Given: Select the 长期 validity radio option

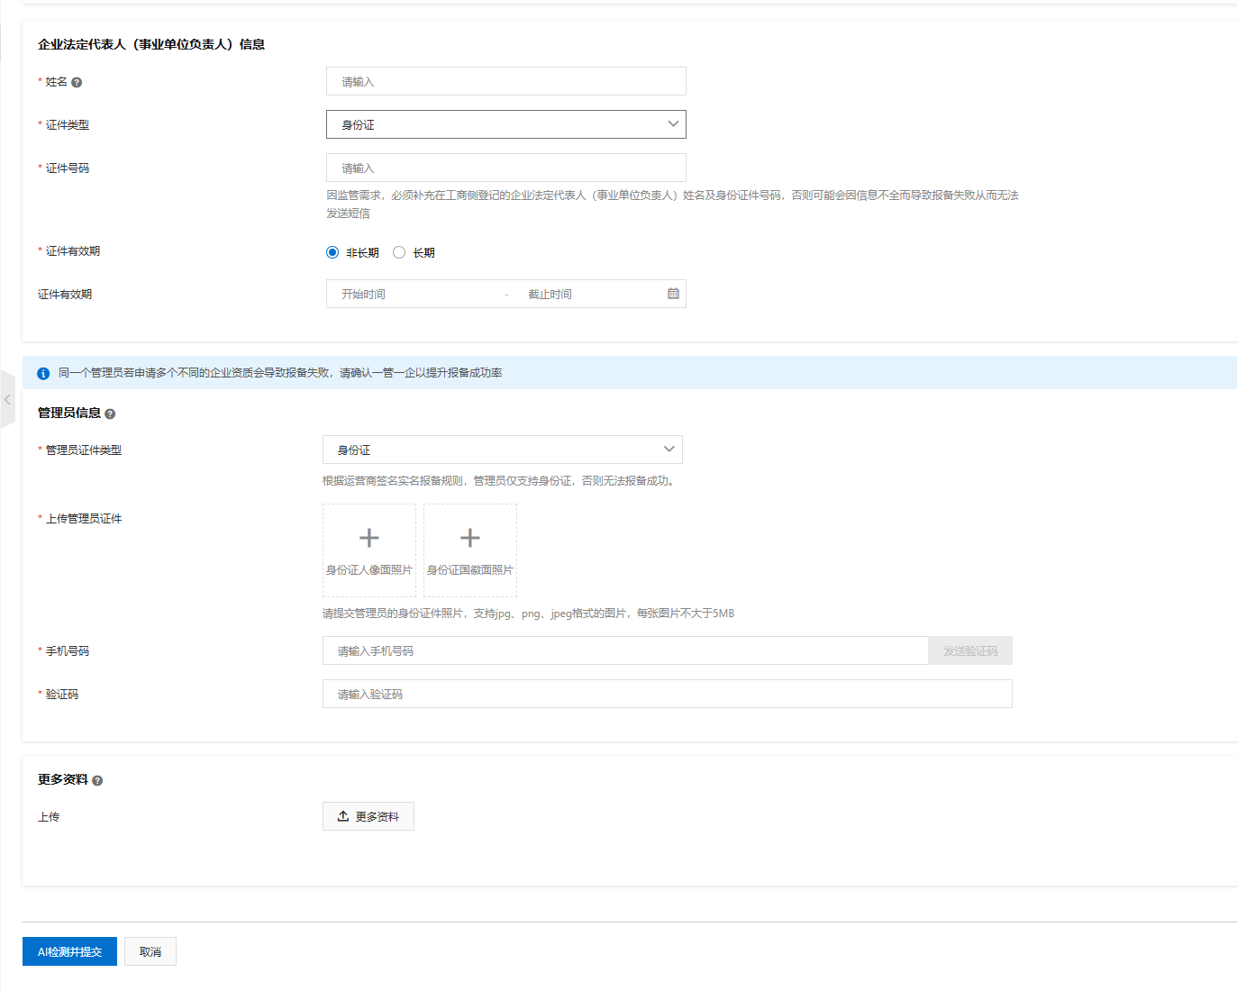Looking at the screenshot, I should (399, 252).
